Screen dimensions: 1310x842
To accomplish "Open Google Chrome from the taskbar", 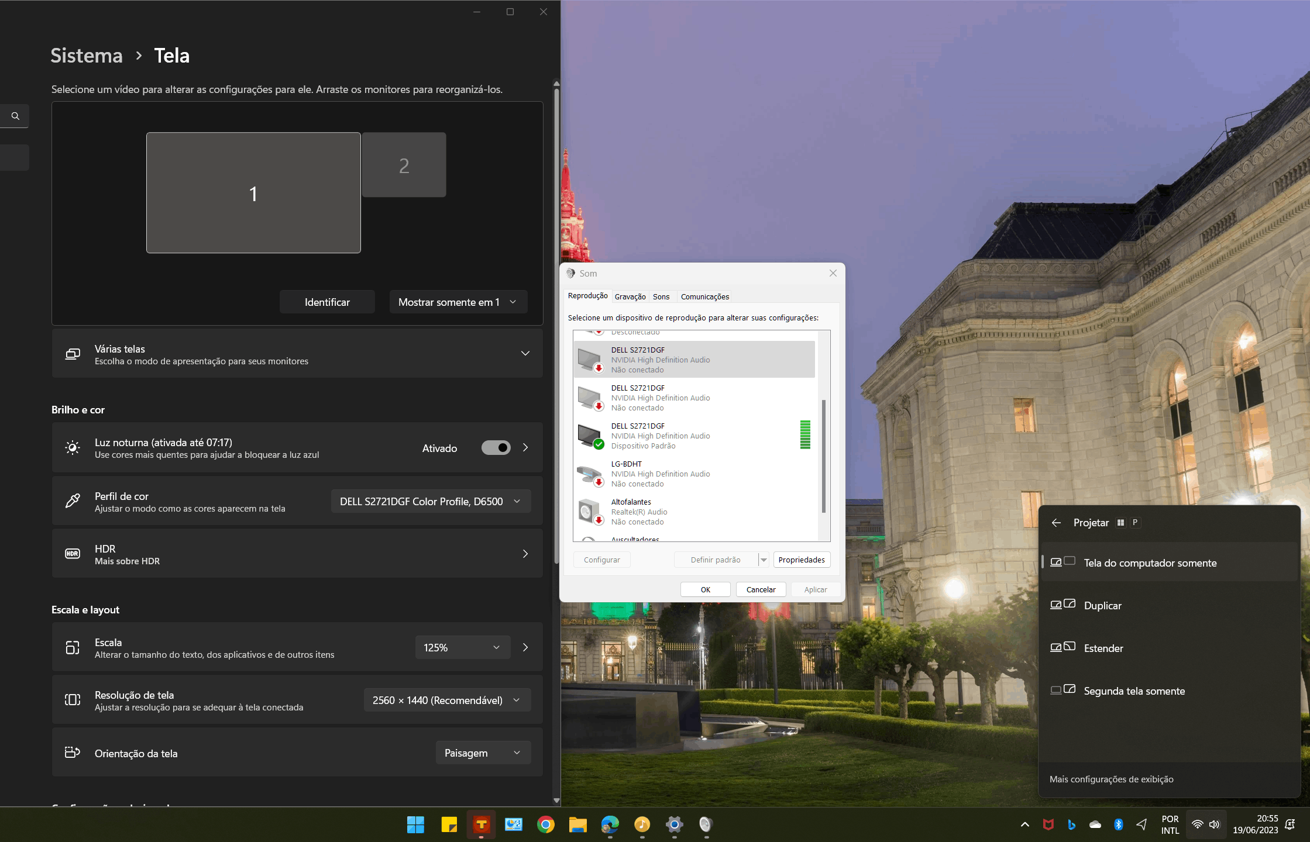I will [x=545, y=824].
